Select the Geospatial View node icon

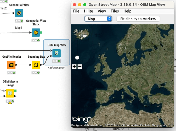(x=19, y=13)
